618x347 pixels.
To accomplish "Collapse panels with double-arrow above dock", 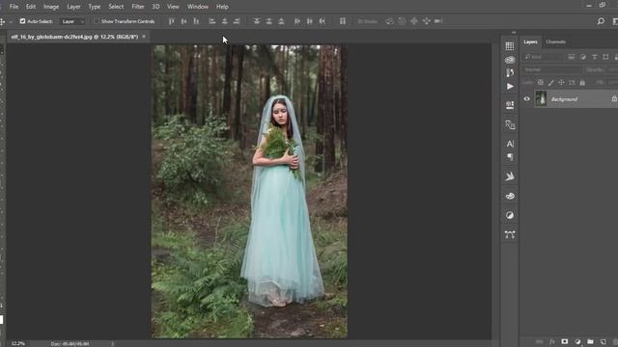I will pyautogui.click(x=514, y=33).
